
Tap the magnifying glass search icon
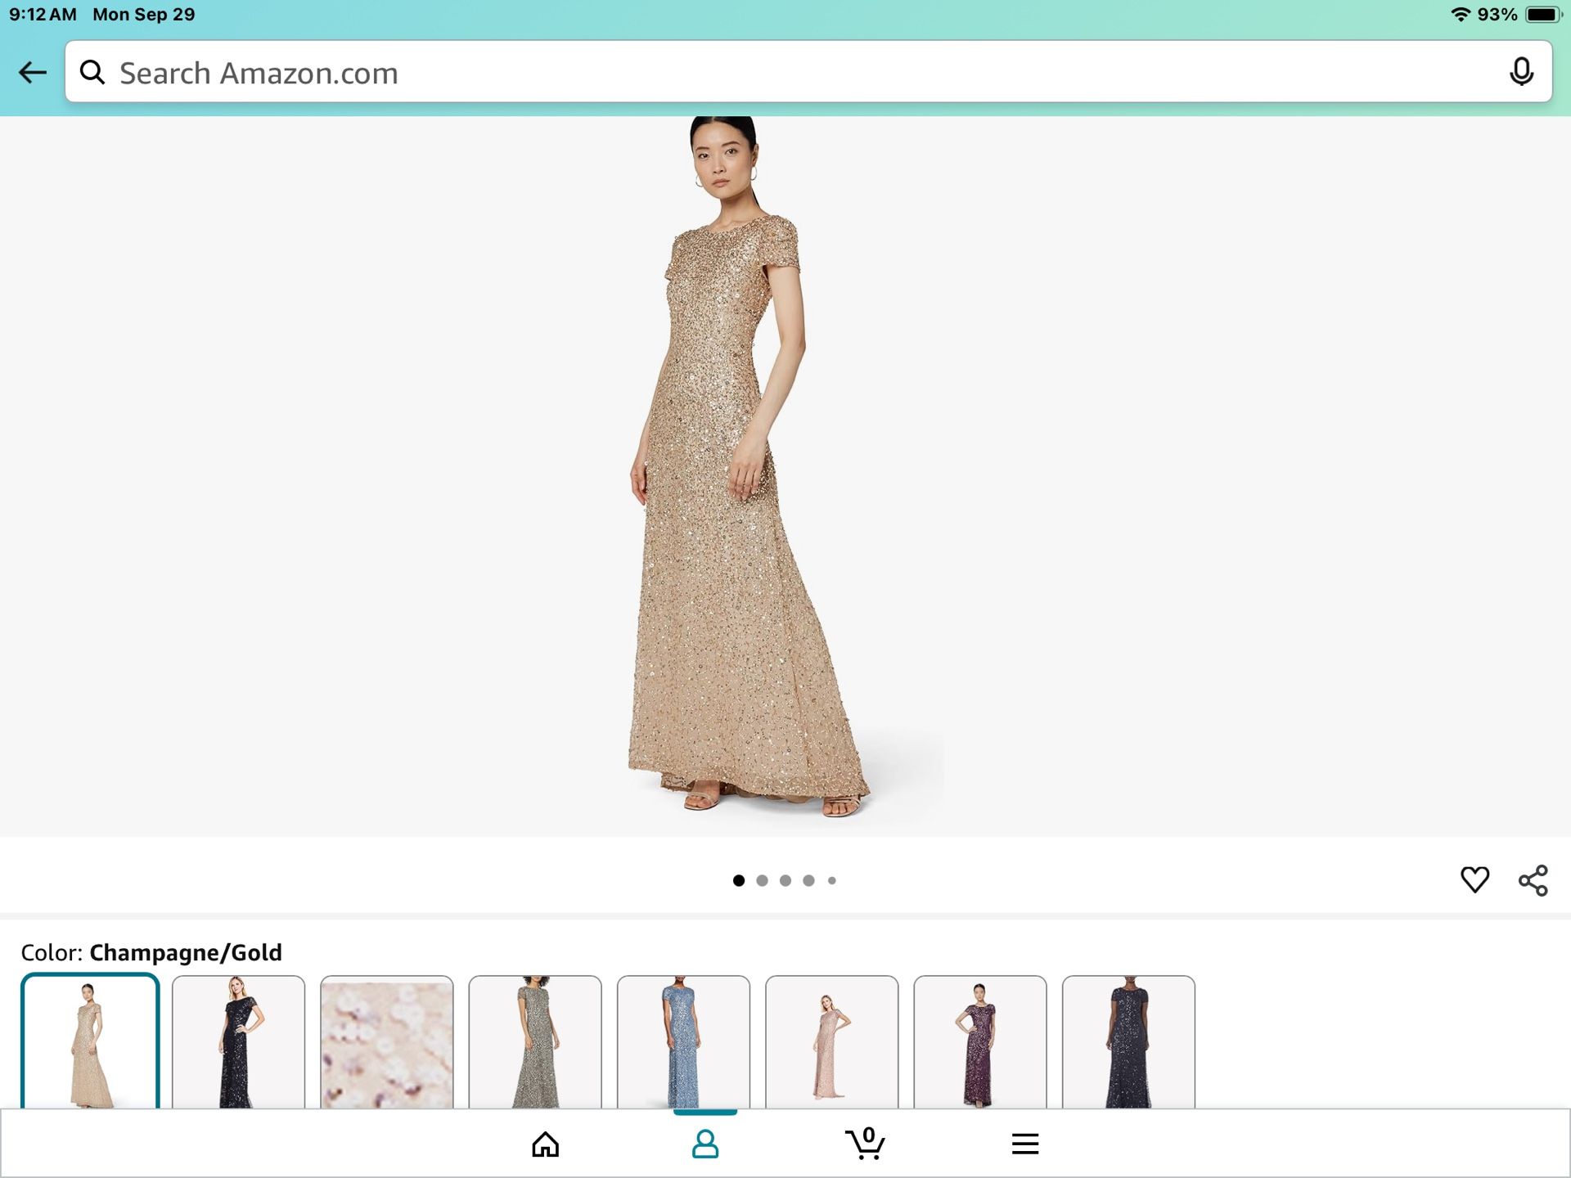tap(92, 73)
